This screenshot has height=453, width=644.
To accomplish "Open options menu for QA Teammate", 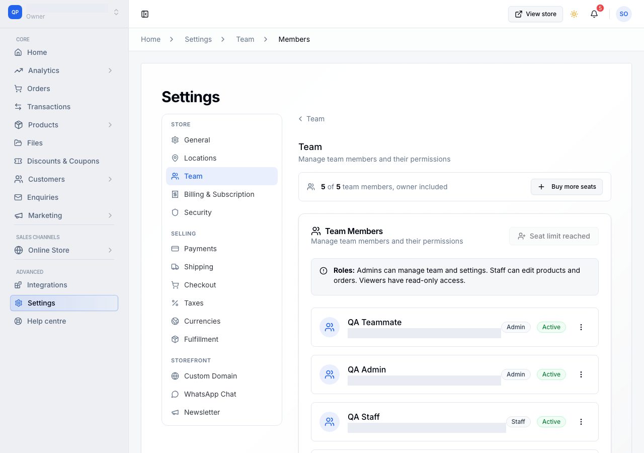I will pyautogui.click(x=581, y=327).
